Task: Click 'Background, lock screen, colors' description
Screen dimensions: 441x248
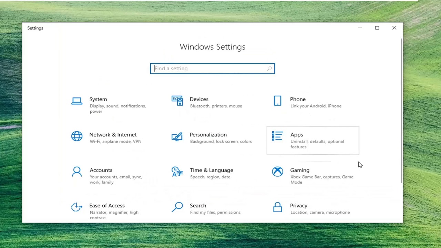Action: [x=221, y=142]
